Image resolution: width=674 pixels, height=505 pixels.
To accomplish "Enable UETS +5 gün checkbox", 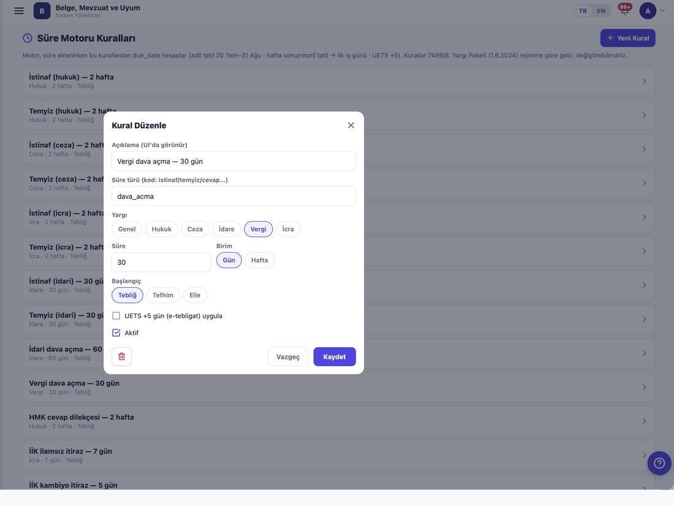I will 116,316.
